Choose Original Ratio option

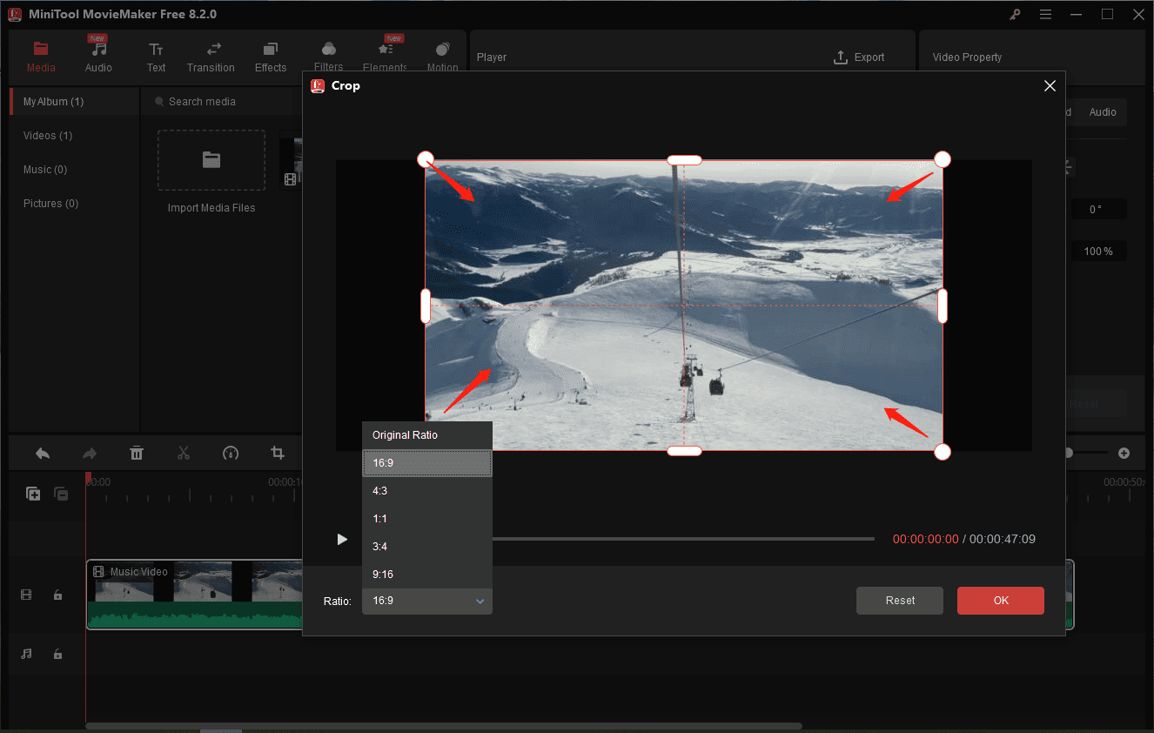tap(427, 435)
